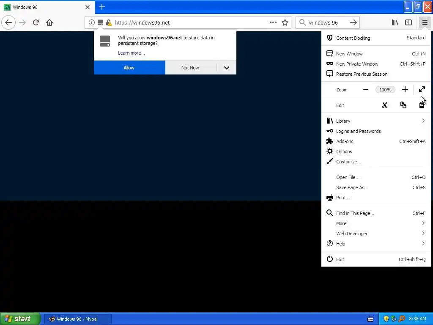Follow the Learn more… link
The width and height of the screenshot is (433, 325).
click(131, 53)
